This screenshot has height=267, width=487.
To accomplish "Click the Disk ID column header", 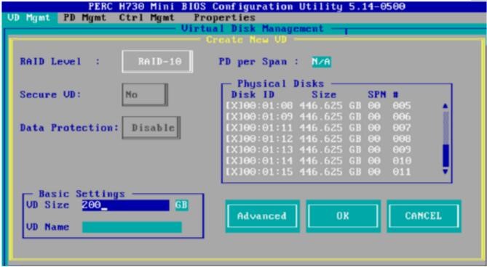I will point(253,94).
